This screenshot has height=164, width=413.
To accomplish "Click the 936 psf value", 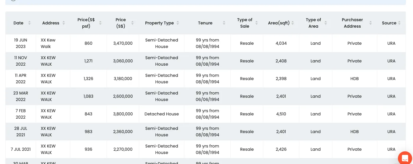I will (x=88, y=149).
